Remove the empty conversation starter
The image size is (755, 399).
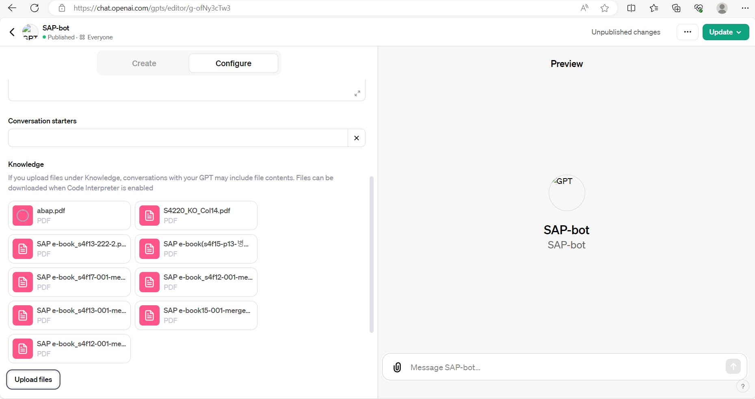pyautogui.click(x=357, y=138)
